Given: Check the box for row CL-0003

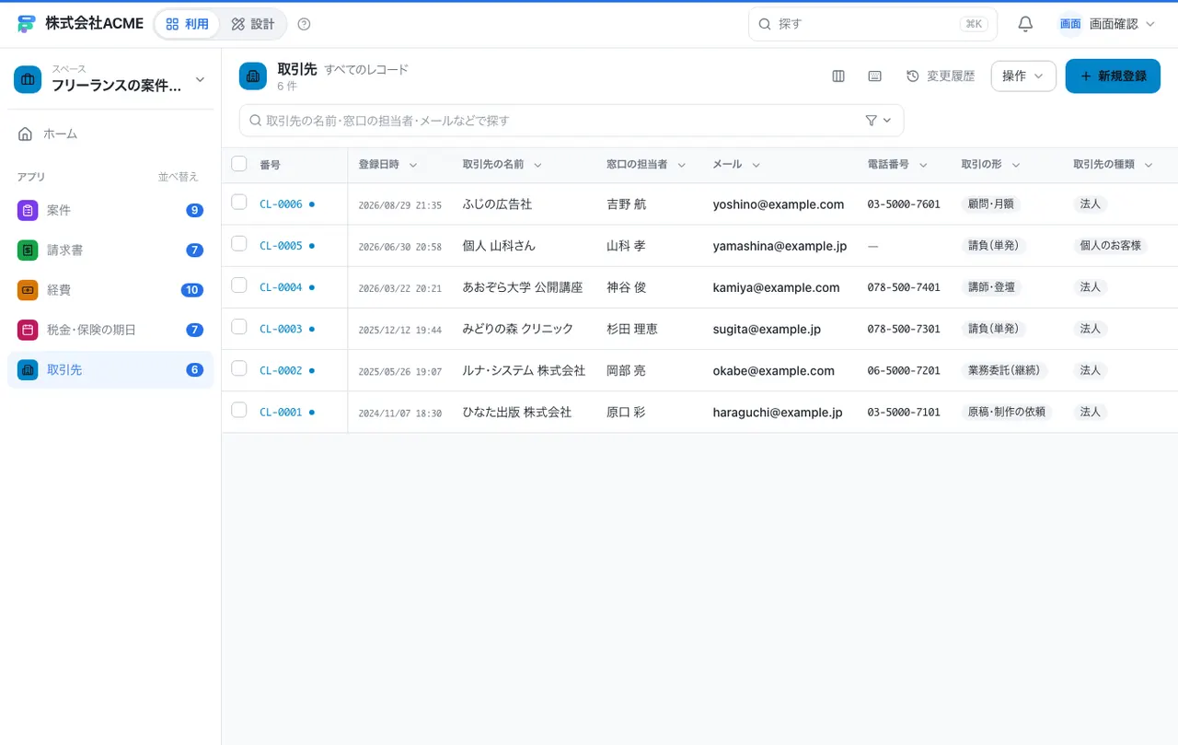Looking at the screenshot, I should (239, 326).
